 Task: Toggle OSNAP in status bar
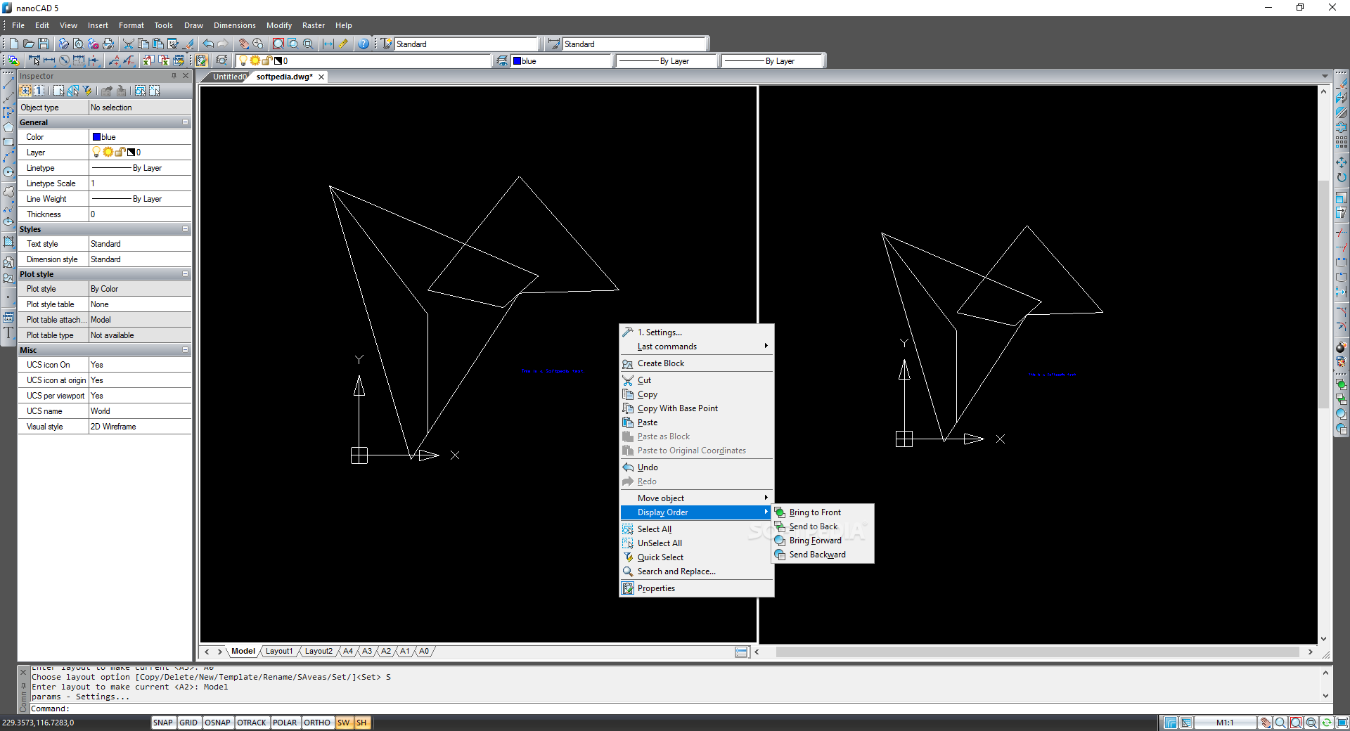coord(217,723)
